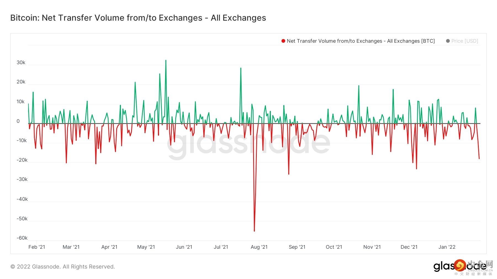Click the 30k y-axis label
The image size is (497, 279).
click(21, 63)
